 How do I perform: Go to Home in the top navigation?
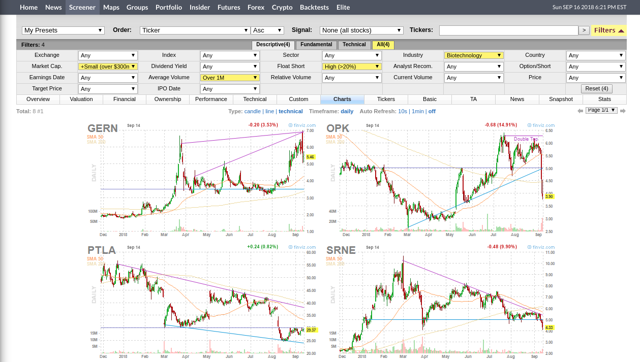(29, 7)
